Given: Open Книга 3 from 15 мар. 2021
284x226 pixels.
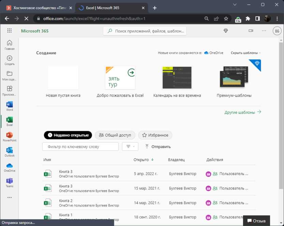Looking at the screenshot, I should [148, 188].
